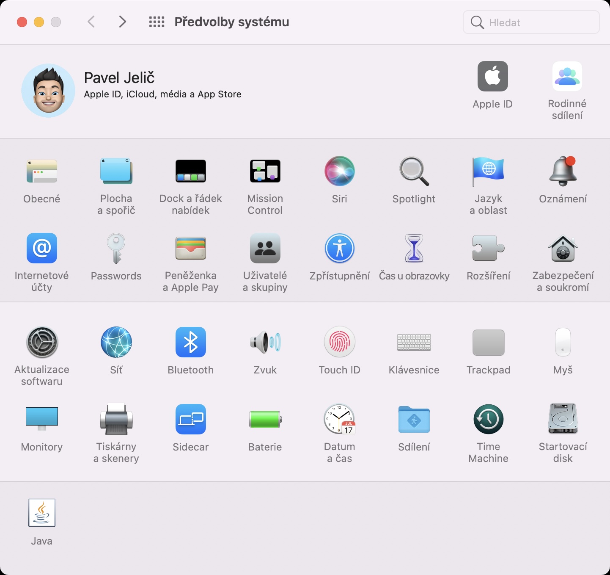
Task: Open Klávesnice keyboard settings
Action: click(x=414, y=342)
